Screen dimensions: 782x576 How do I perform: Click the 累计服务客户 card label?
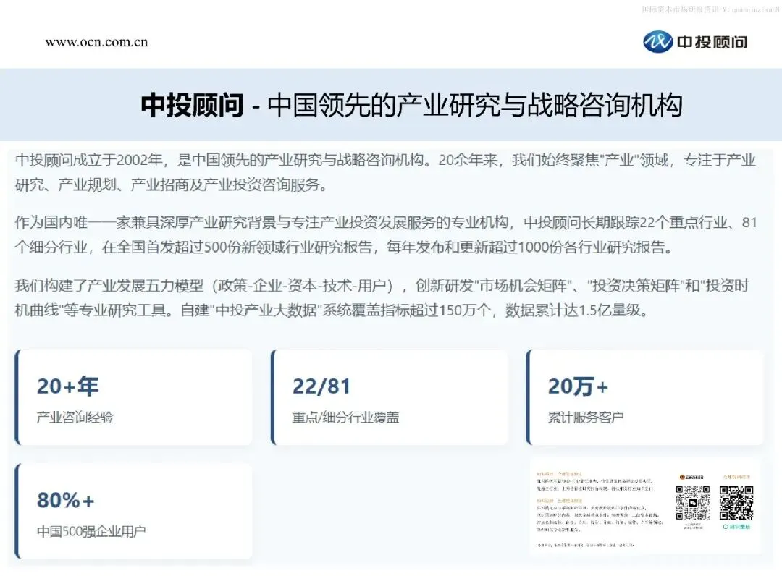pyautogui.click(x=586, y=417)
